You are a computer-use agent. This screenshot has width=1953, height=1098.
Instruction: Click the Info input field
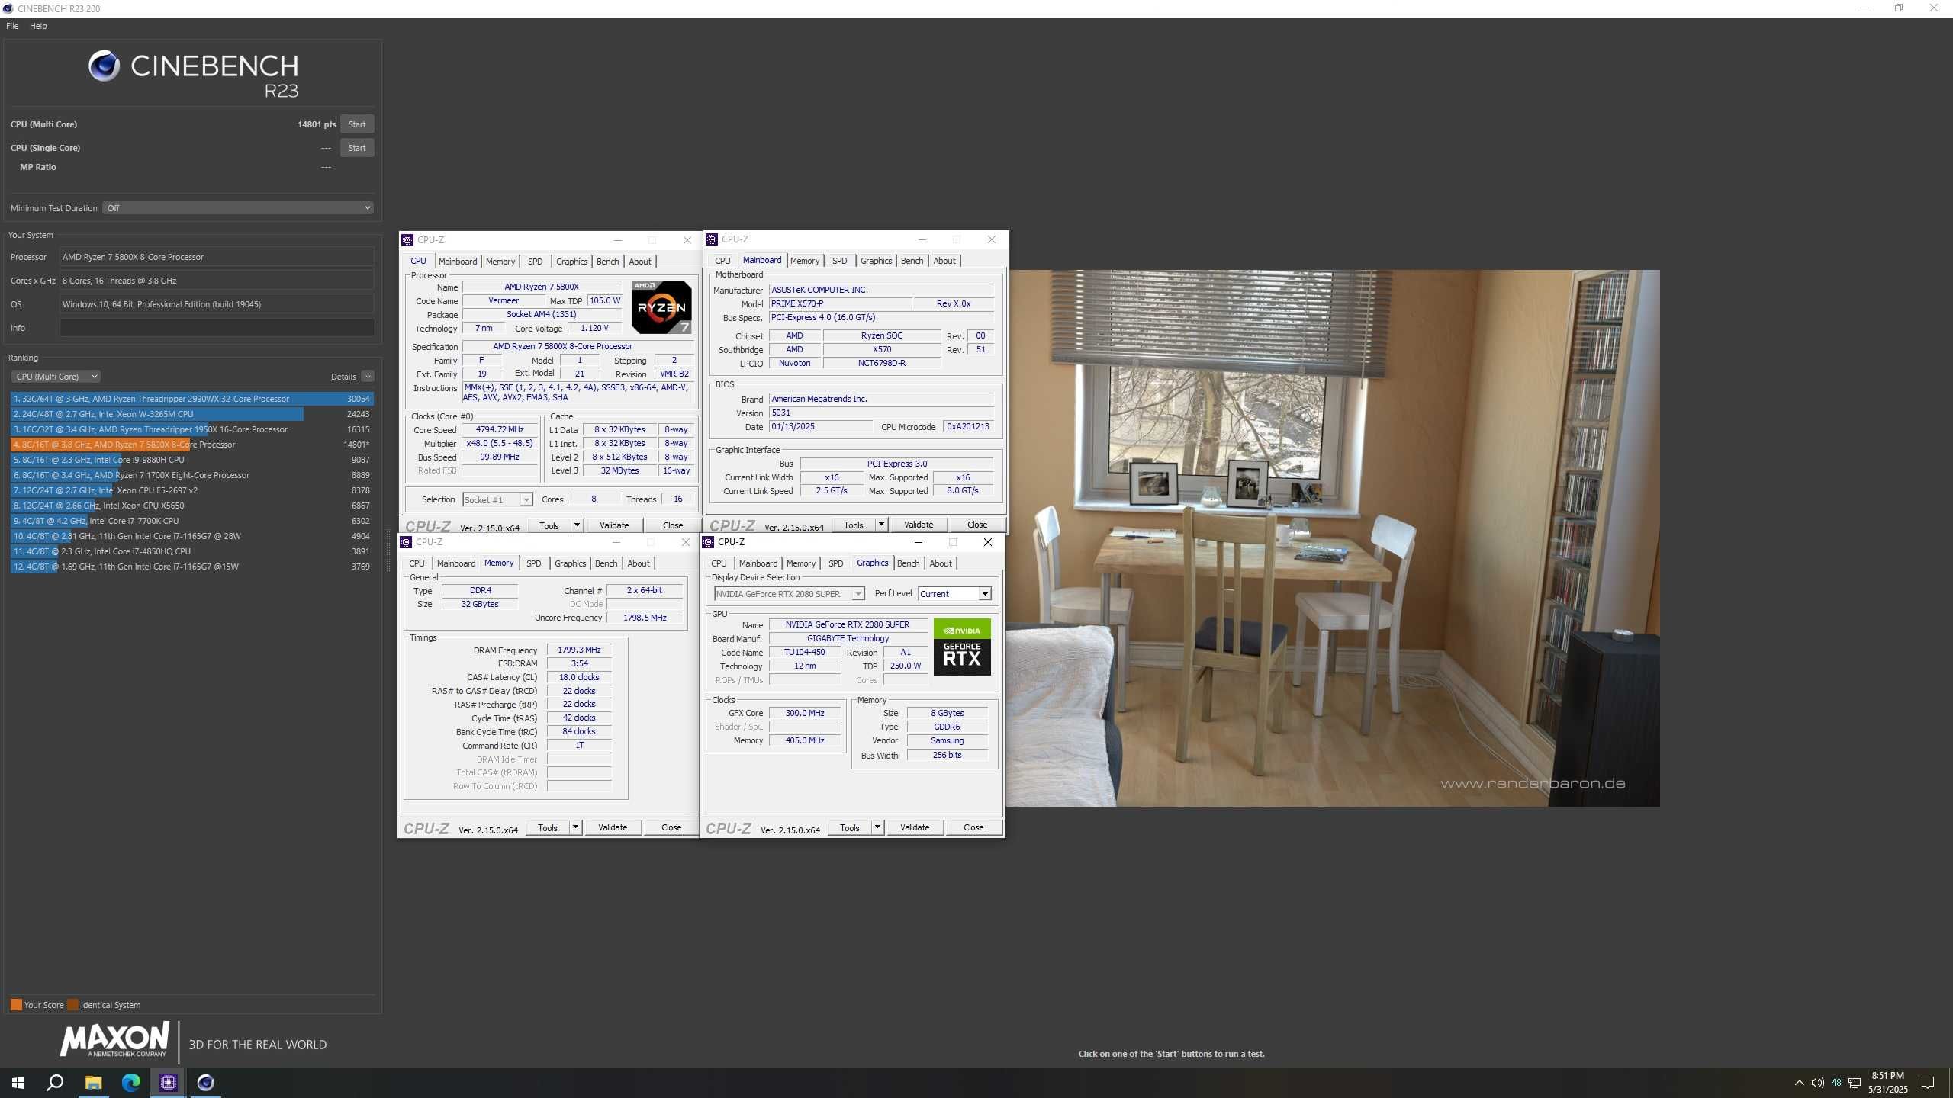coord(217,328)
